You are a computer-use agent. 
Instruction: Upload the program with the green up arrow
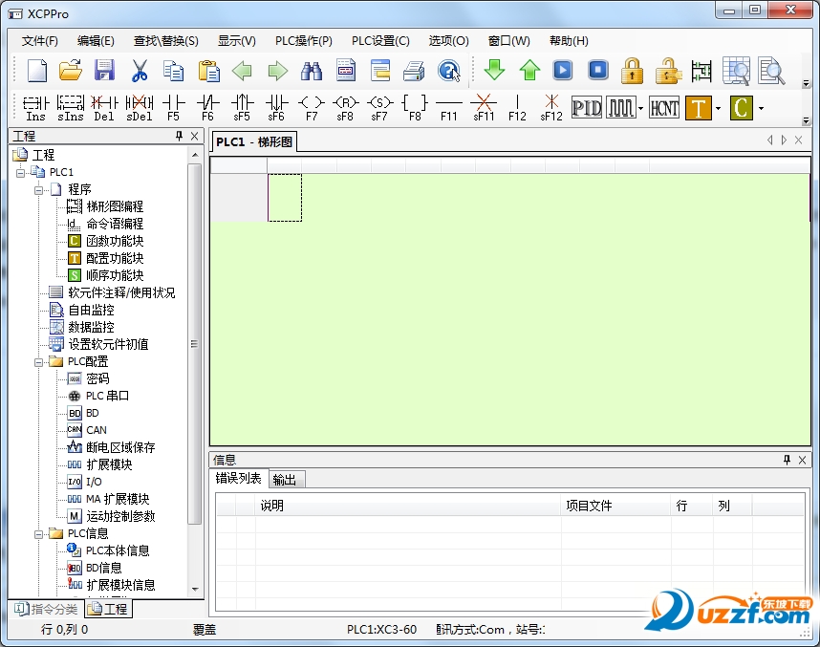click(x=529, y=70)
